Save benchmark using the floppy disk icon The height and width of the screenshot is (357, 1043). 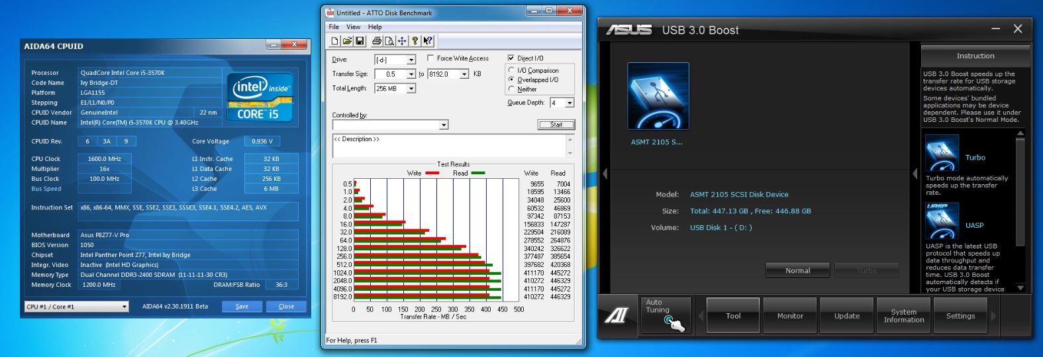[360, 41]
